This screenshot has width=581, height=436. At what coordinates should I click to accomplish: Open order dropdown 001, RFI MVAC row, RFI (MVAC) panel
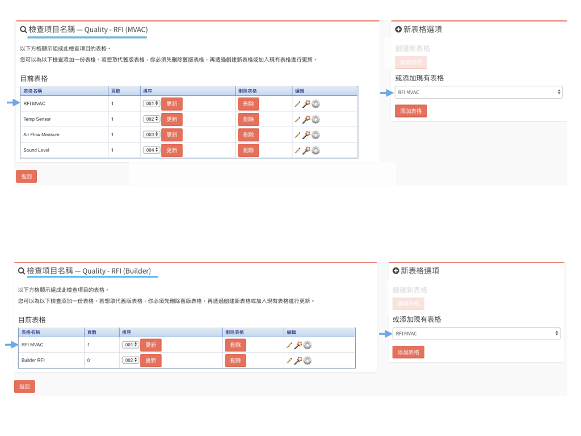151,103
